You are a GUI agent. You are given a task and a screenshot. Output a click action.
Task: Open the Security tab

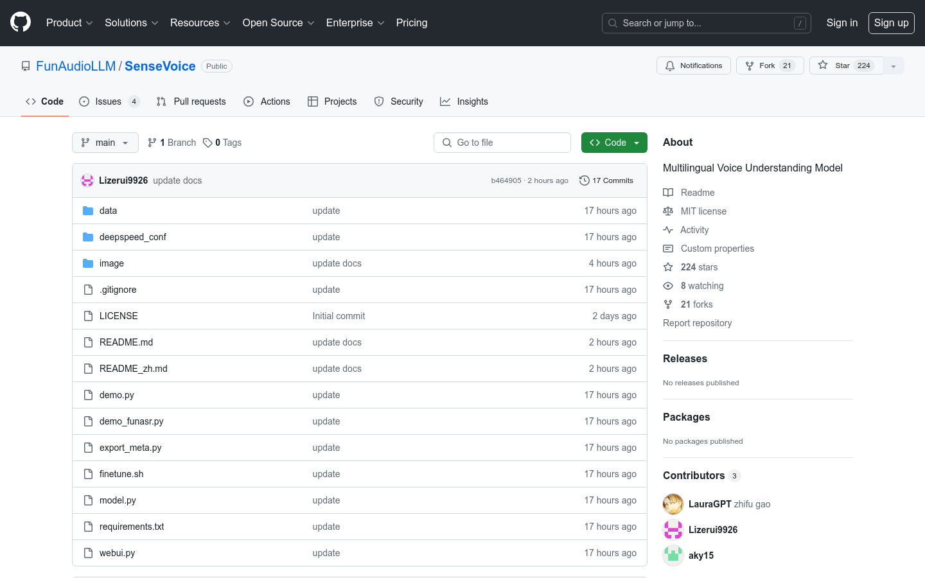tap(399, 101)
